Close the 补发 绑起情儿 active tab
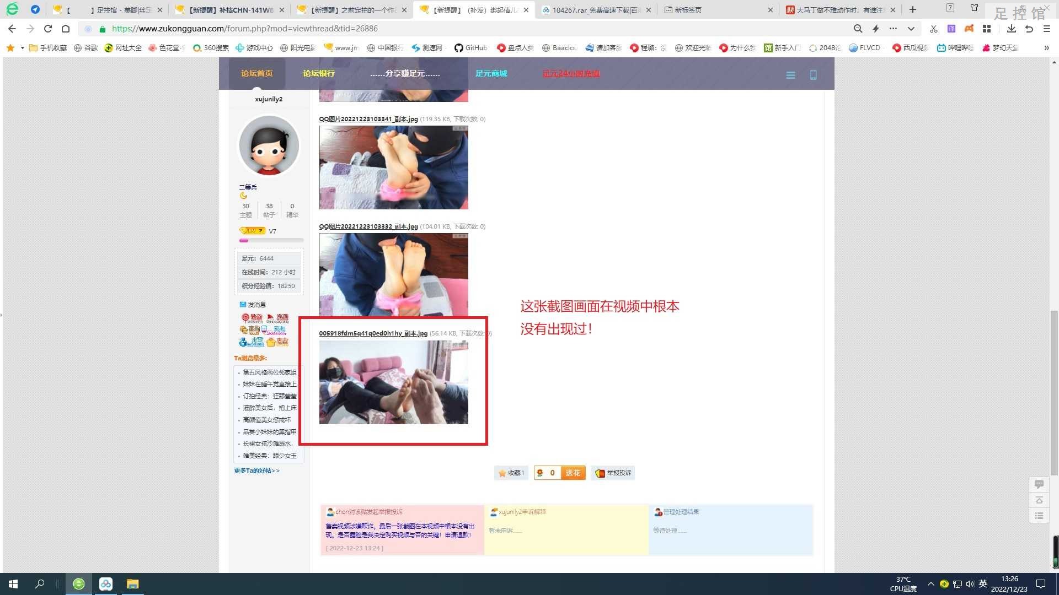 click(x=526, y=10)
